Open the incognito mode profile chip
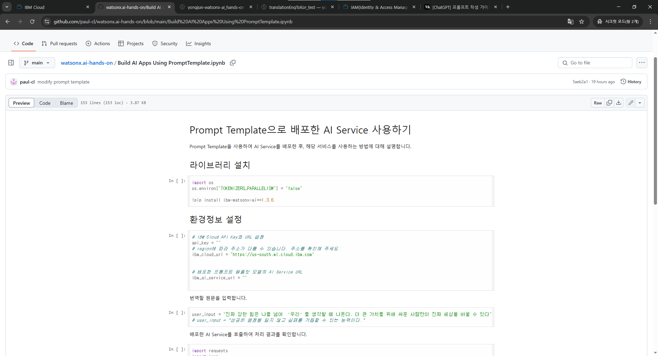The width and height of the screenshot is (658, 356). 618,22
